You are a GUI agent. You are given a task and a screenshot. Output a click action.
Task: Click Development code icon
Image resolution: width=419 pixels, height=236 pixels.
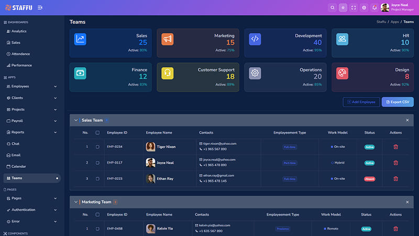(255, 39)
